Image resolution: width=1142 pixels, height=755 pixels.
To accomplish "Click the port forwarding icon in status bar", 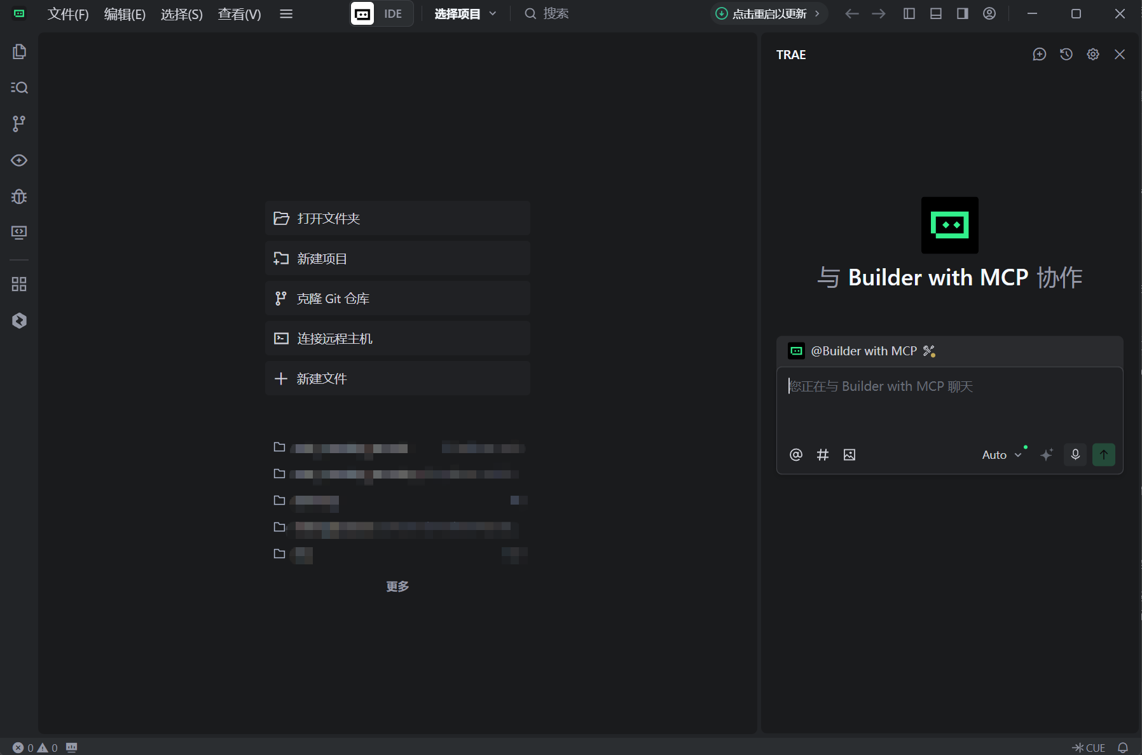I will click(72, 747).
